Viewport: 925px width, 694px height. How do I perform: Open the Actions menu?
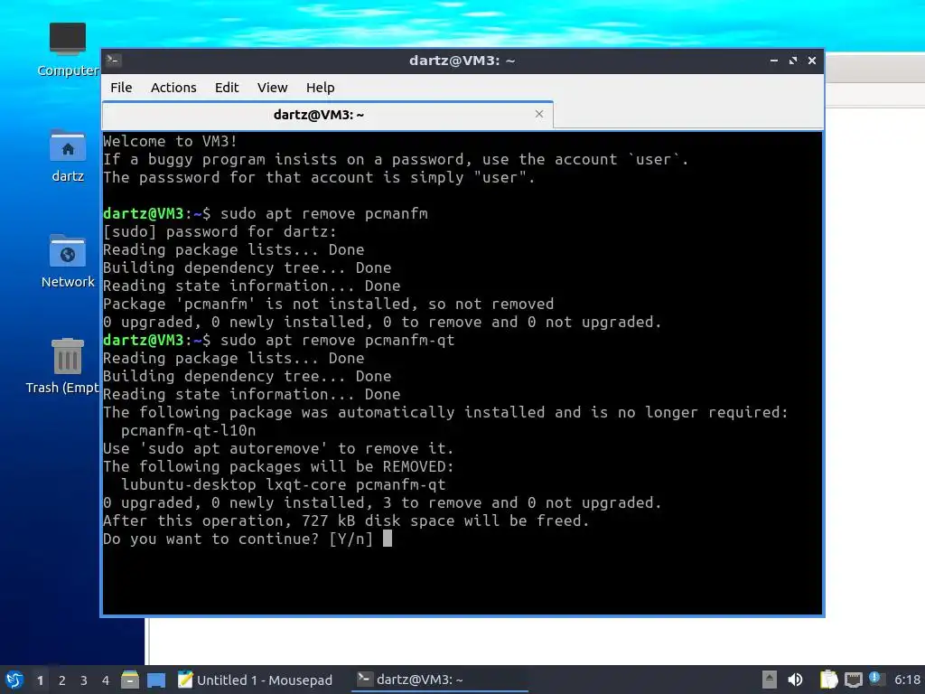tap(173, 88)
